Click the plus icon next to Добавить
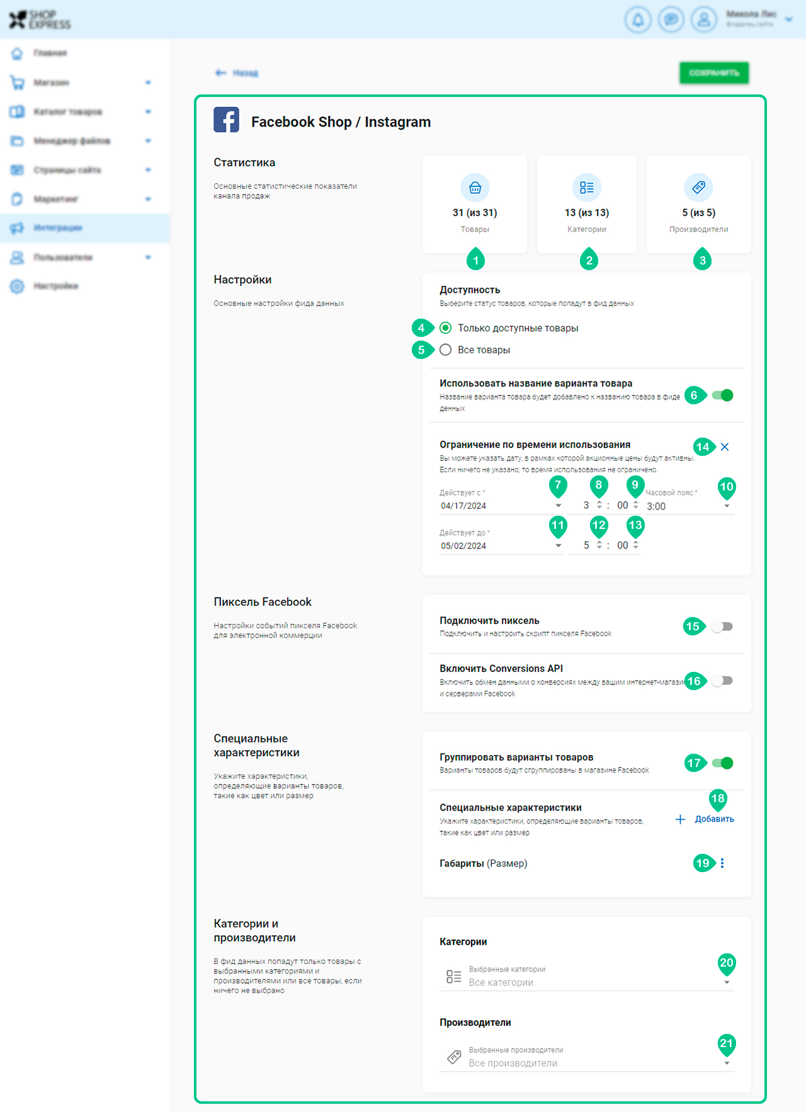 coord(680,819)
